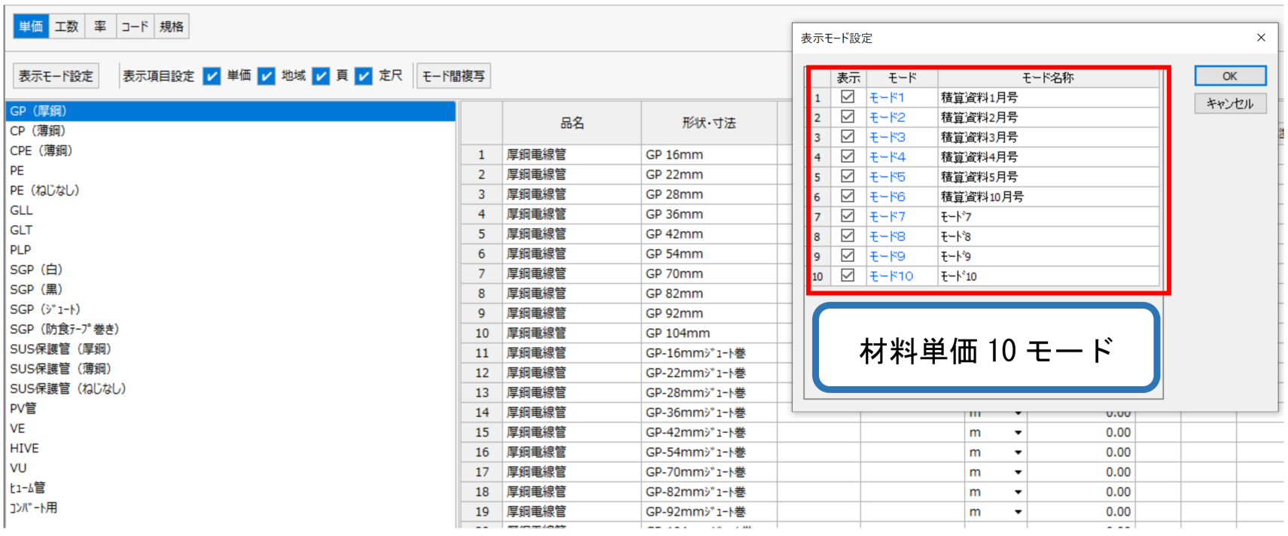Open unit dropdown arrow in row 19
This screenshot has width=1288, height=536.
1018,512
